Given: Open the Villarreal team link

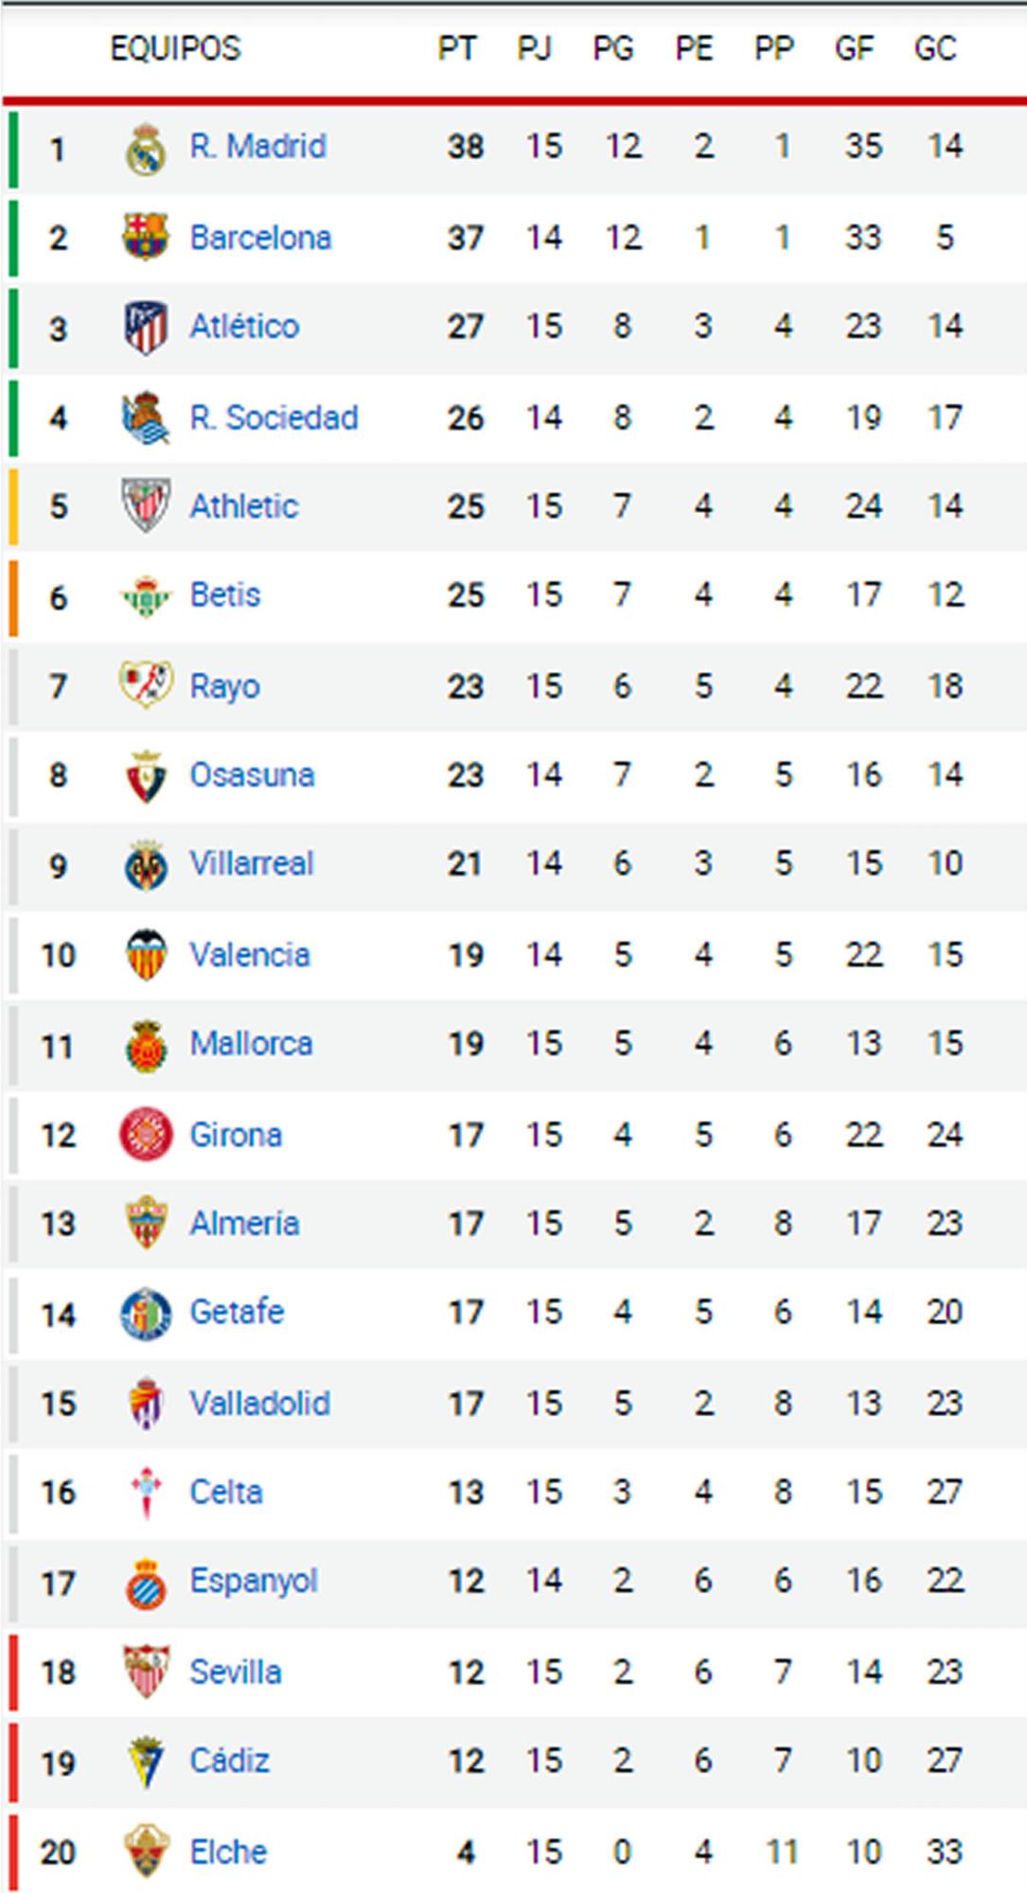Looking at the screenshot, I should pos(251,863).
